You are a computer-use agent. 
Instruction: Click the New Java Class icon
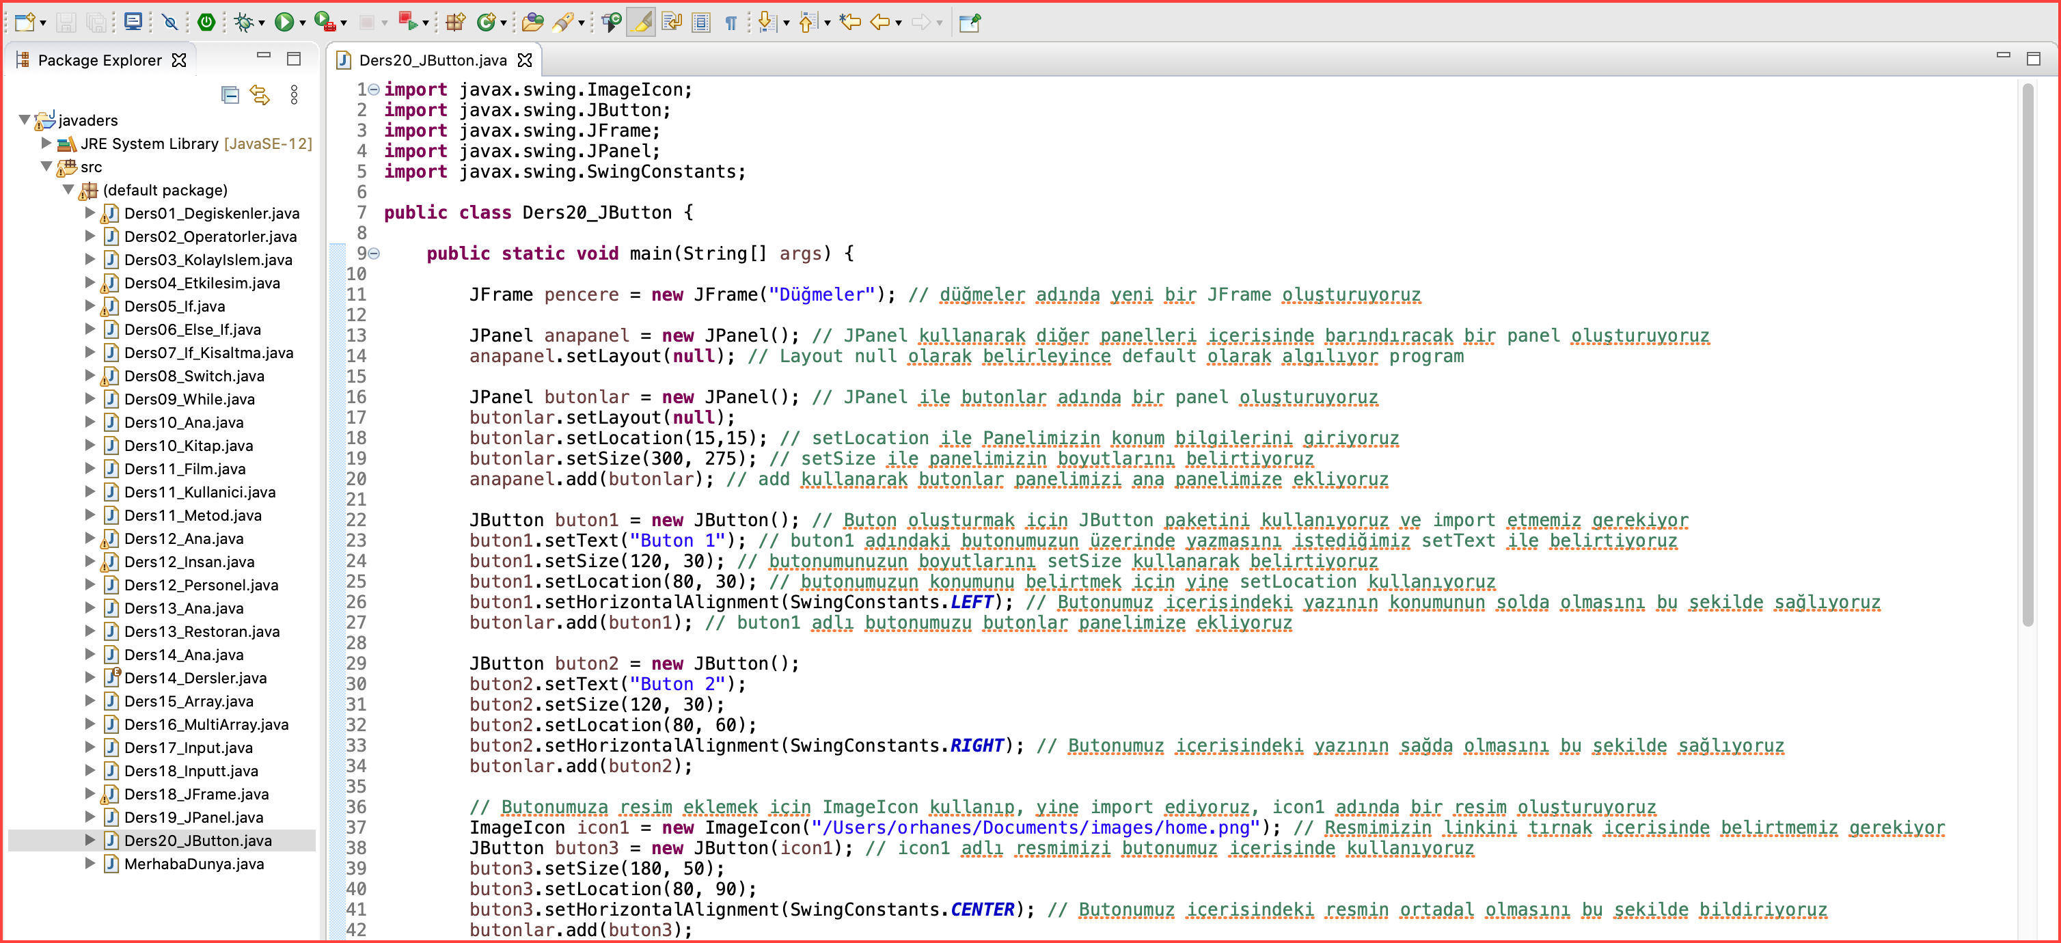click(x=486, y=23)
